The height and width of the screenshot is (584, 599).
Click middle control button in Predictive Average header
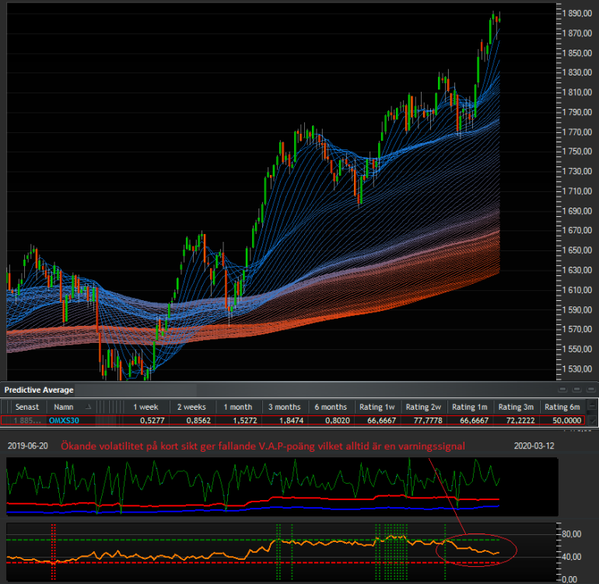577,390
